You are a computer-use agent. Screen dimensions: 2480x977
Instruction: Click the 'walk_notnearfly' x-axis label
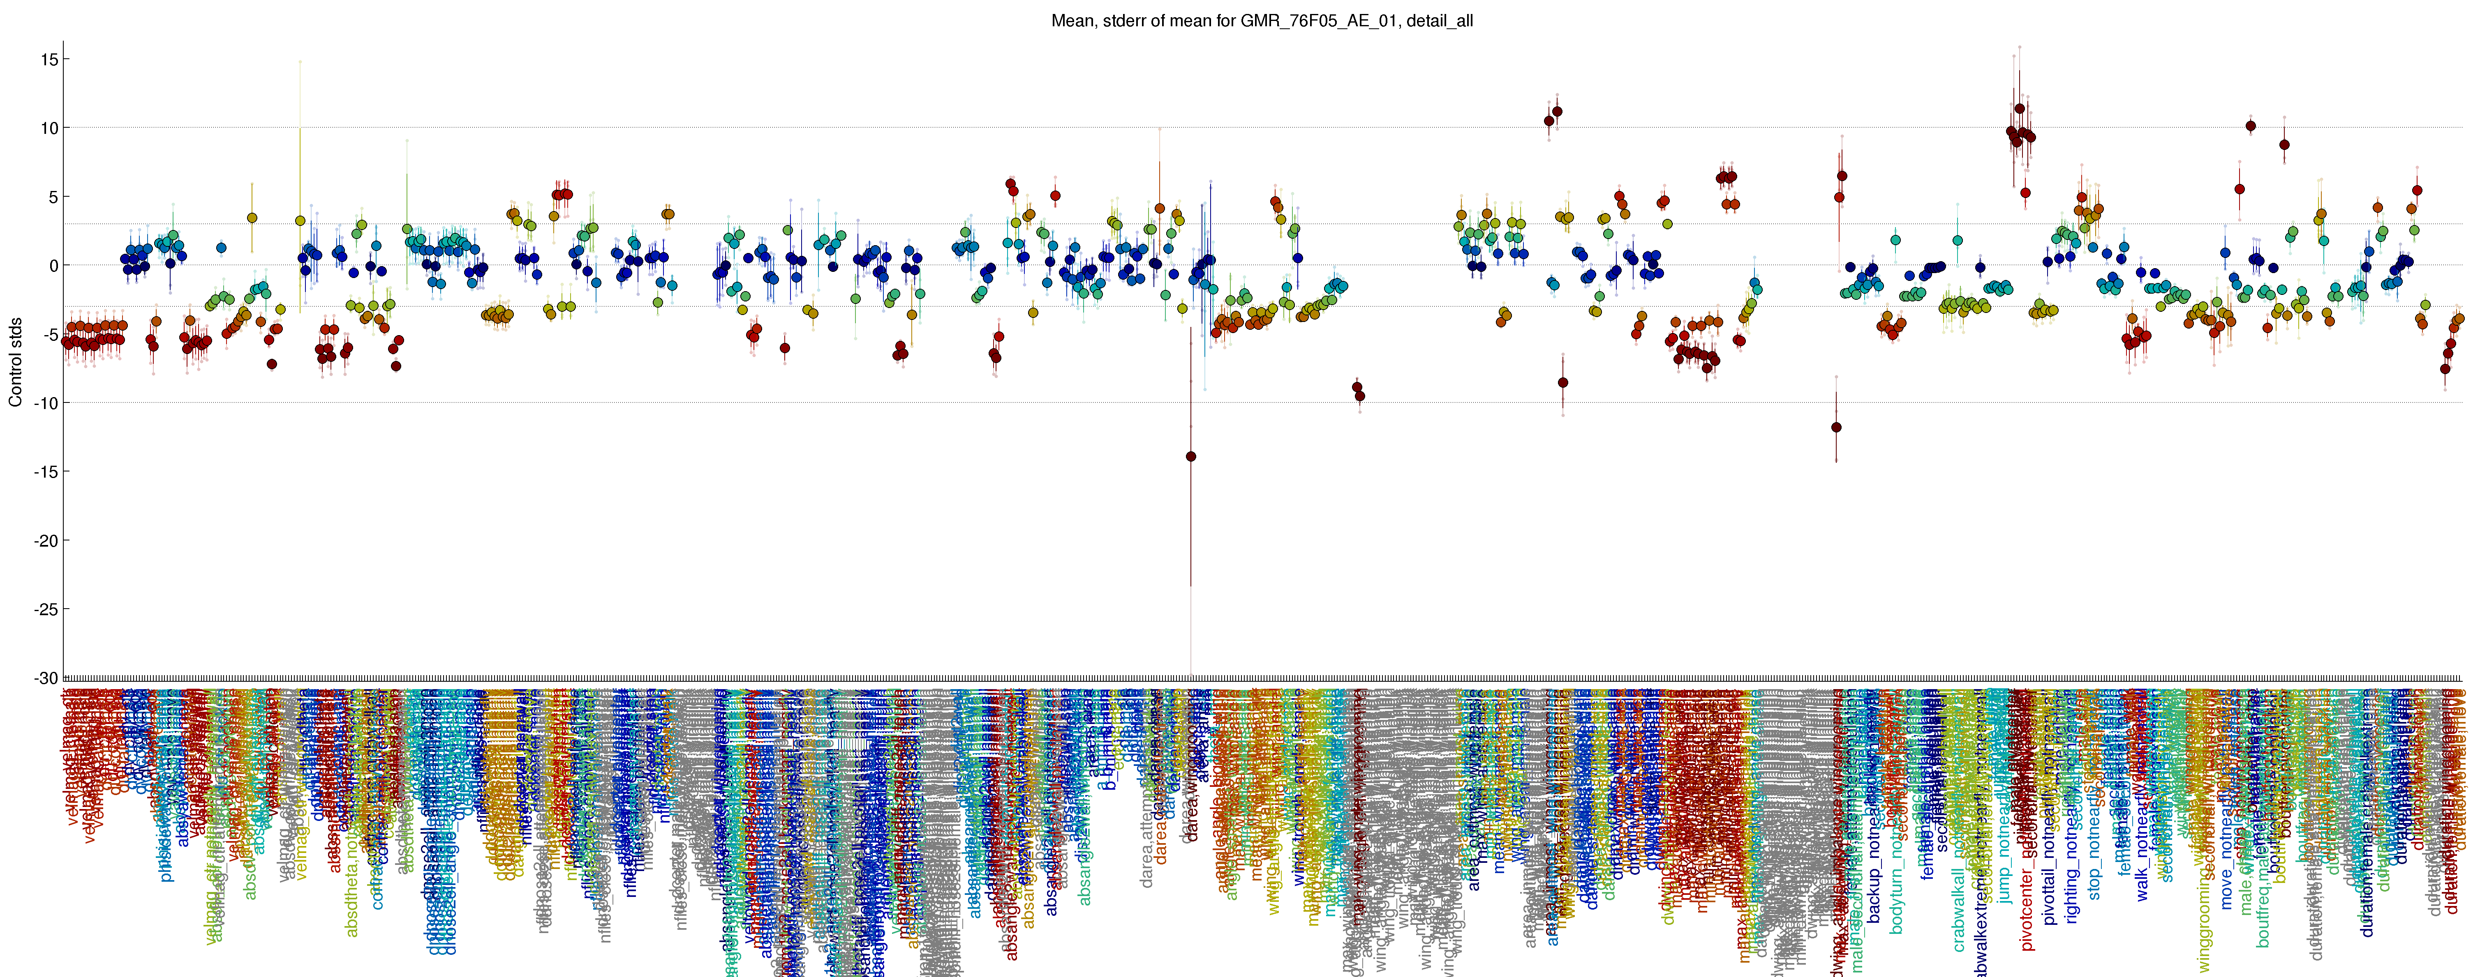pos(2142,846)
